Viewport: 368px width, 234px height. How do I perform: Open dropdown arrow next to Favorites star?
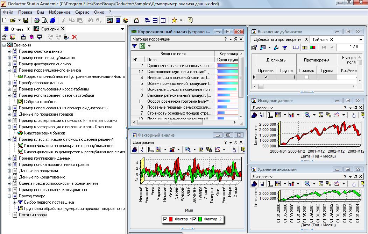(181, 20)
